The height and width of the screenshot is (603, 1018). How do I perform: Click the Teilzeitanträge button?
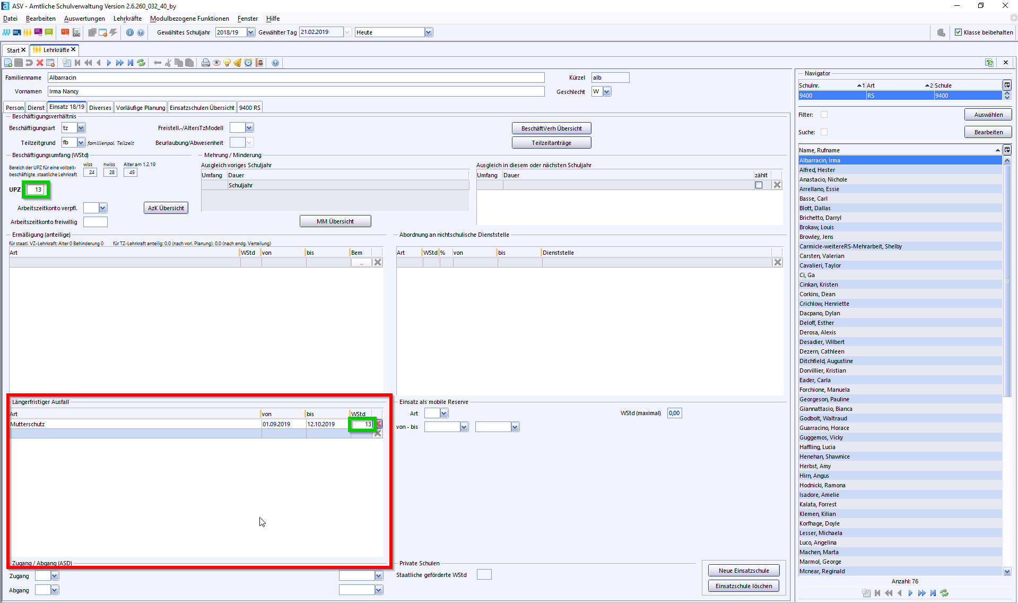pyautogui.click(x=551, y=143)
